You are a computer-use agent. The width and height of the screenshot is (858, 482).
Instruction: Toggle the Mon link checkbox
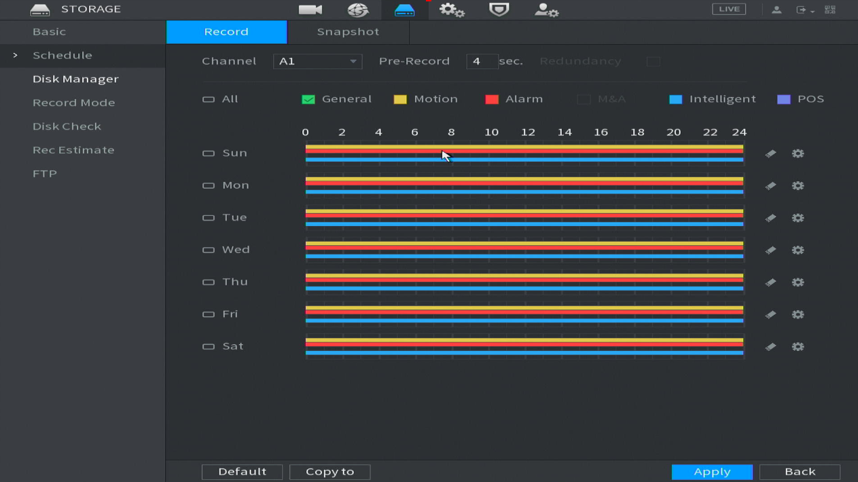click(208, 185)
